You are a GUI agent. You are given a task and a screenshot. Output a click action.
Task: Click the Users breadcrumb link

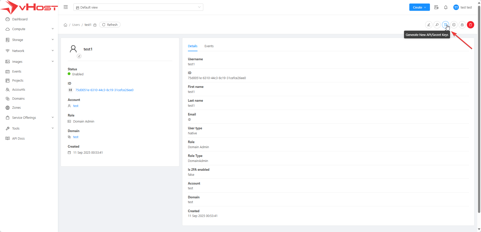pyautogui.click(x=76, y=25)
